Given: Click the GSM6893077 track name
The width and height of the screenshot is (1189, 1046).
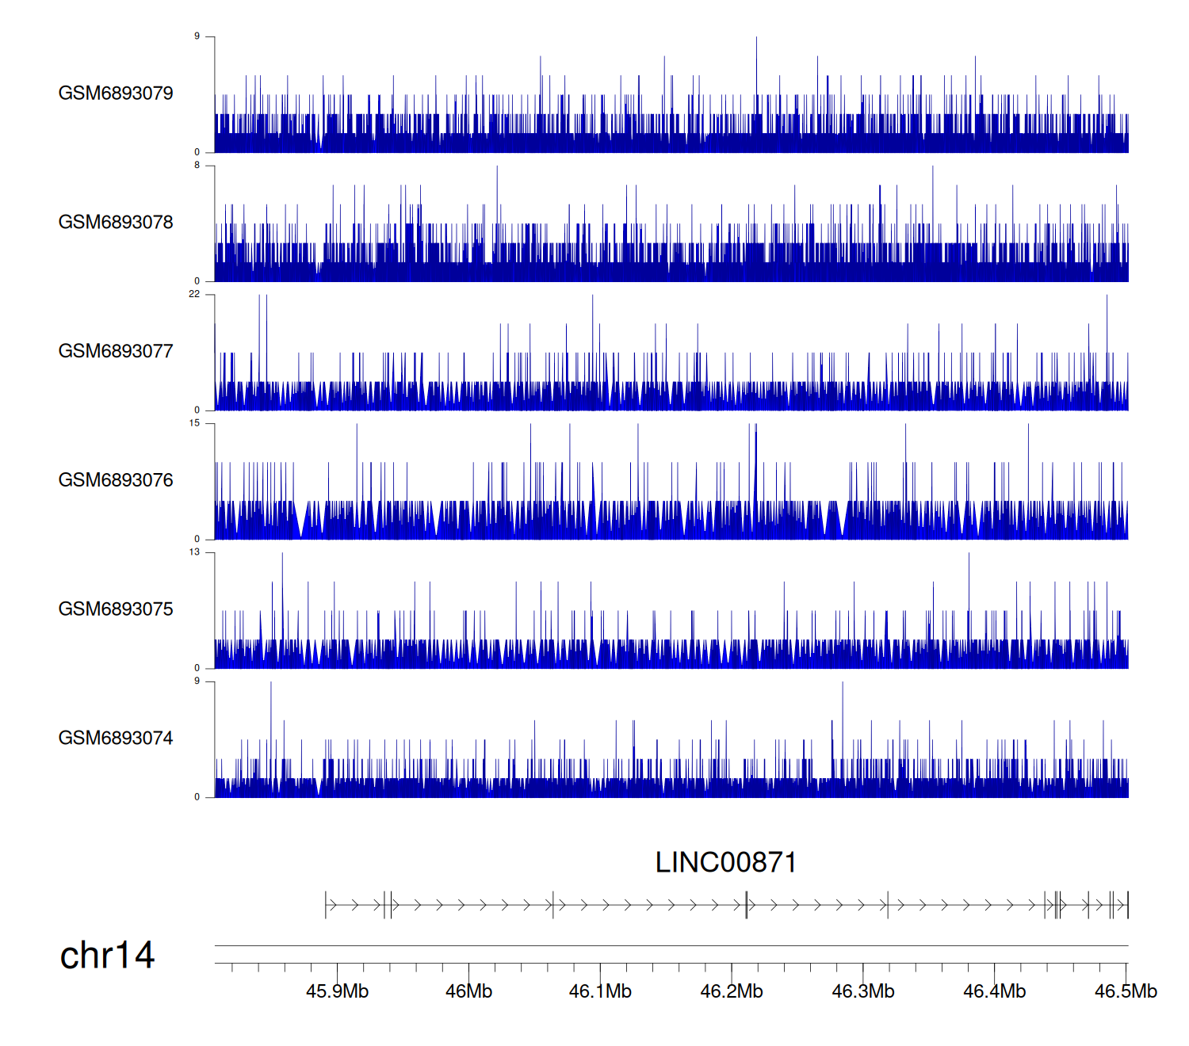Looking at the screenshot, I should click(x=116, y=352).
